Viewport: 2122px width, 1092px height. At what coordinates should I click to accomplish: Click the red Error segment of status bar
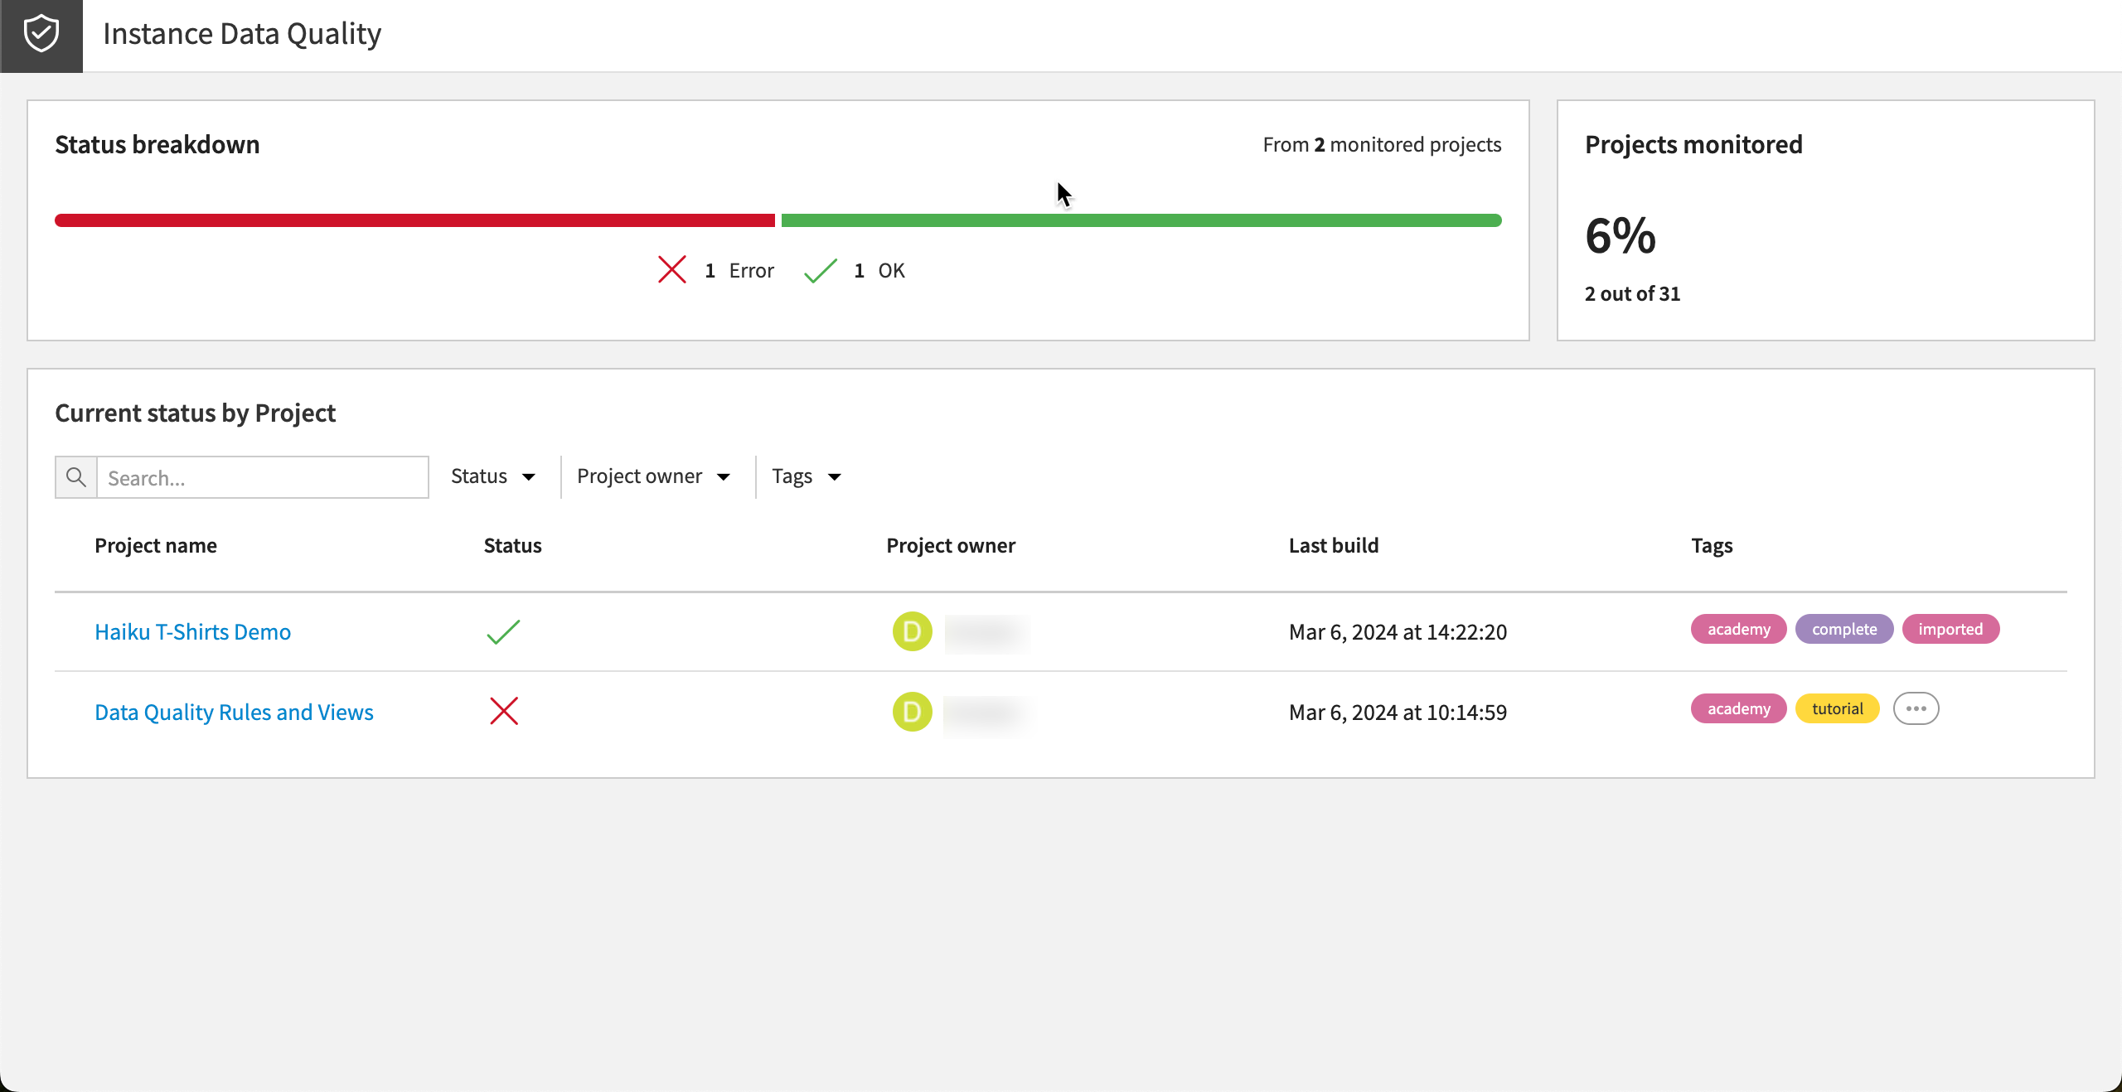414,220
